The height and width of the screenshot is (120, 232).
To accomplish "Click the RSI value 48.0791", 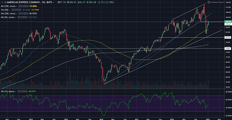I will tap(32, 91).
